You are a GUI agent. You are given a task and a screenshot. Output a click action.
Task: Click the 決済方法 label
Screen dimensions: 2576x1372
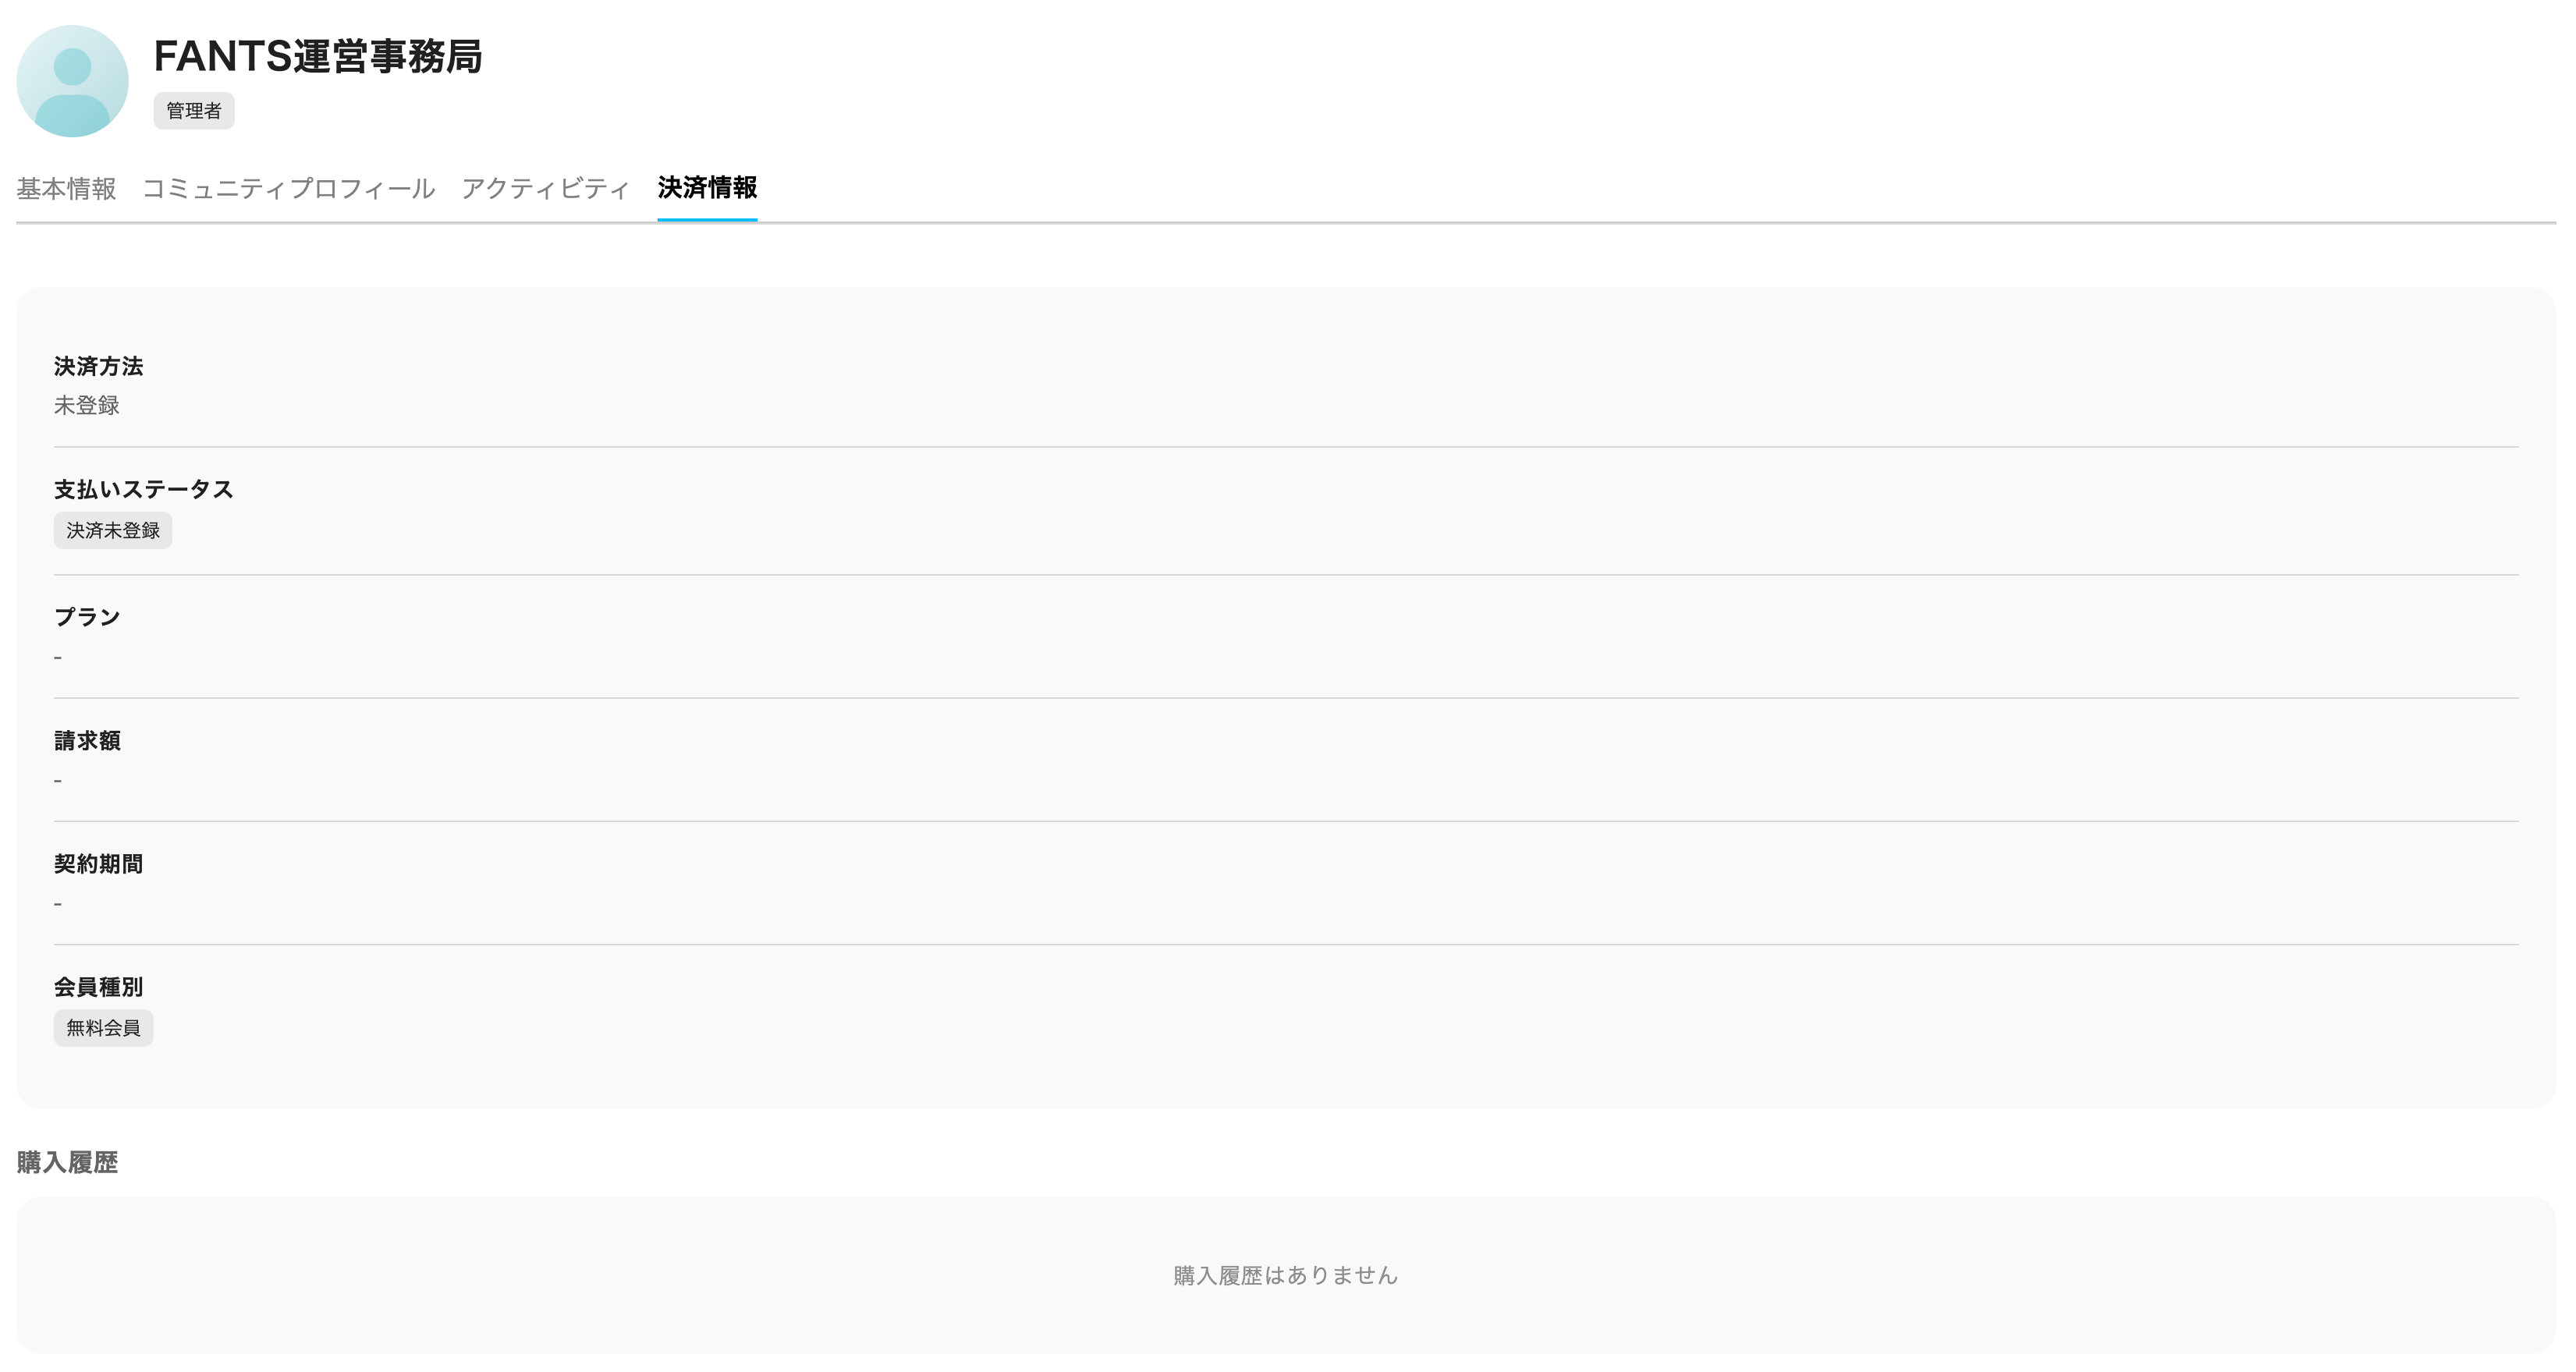(x=98, y=366)
